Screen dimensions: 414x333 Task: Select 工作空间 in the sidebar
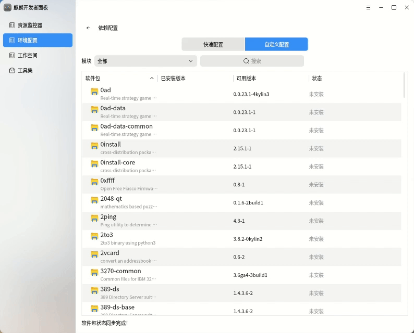click(27, 55)
